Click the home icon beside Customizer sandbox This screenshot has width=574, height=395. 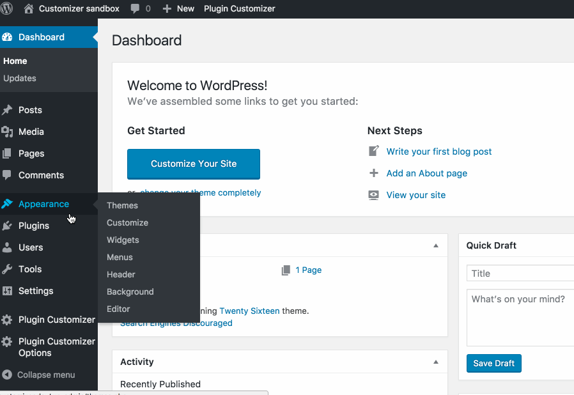(29, 8)
